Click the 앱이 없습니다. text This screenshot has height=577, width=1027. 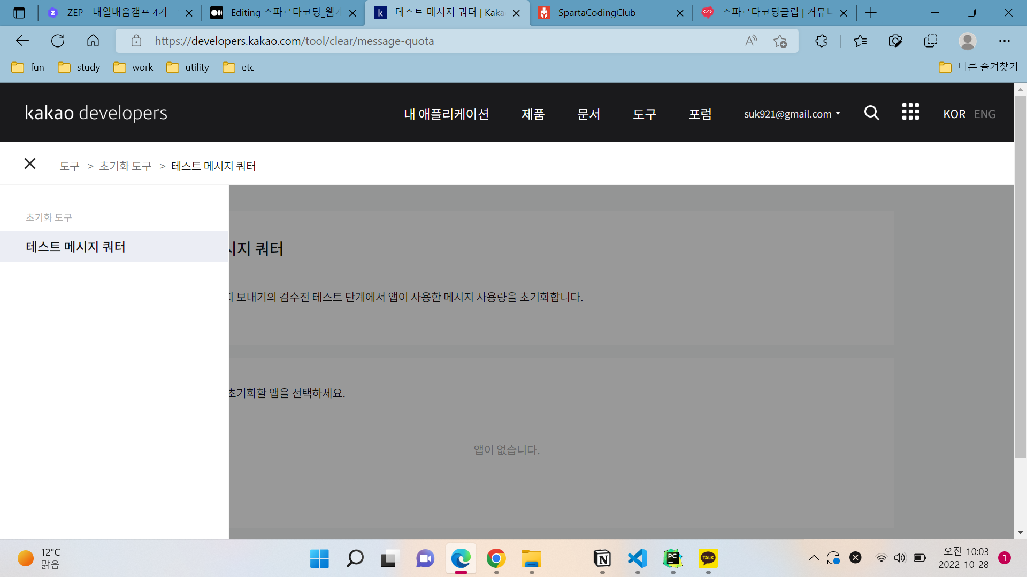tap(507, 450)
